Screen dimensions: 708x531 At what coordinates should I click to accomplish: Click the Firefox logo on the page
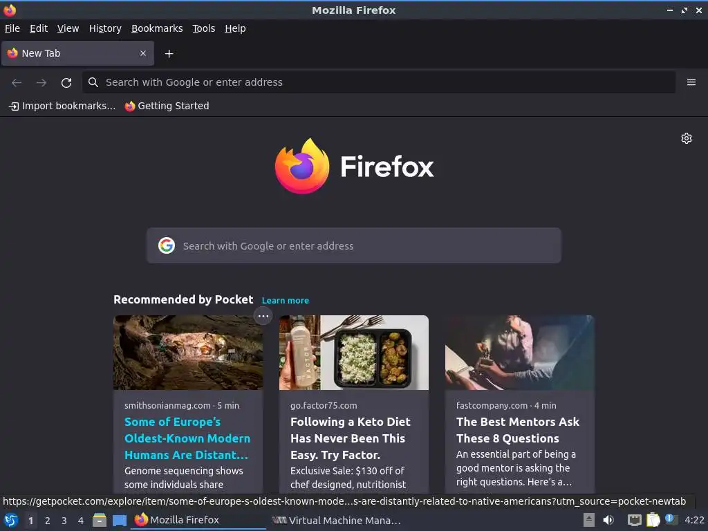pyautogui.click(x=354, y=166)
